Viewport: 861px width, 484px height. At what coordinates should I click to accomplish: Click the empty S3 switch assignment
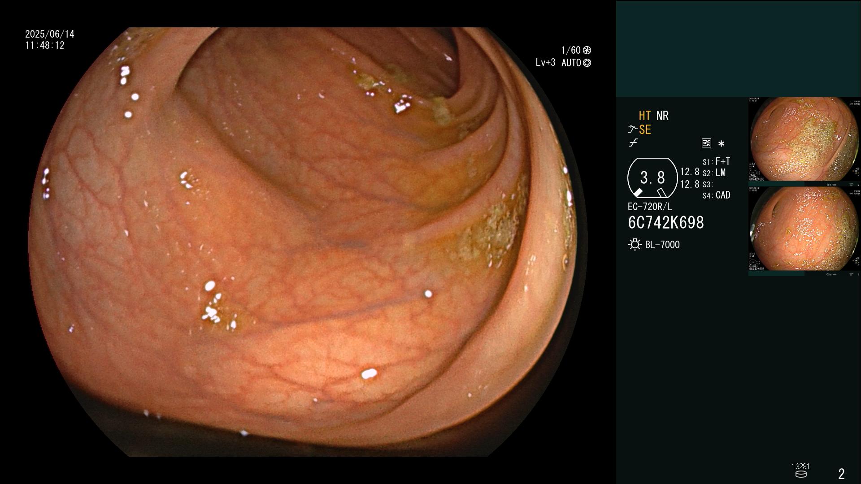[x=708, y=184]
